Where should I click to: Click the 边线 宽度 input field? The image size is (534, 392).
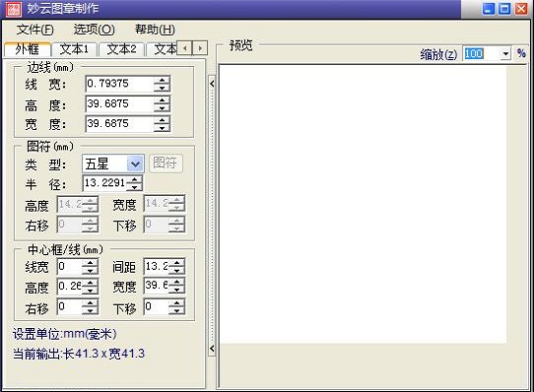point(119,124)
